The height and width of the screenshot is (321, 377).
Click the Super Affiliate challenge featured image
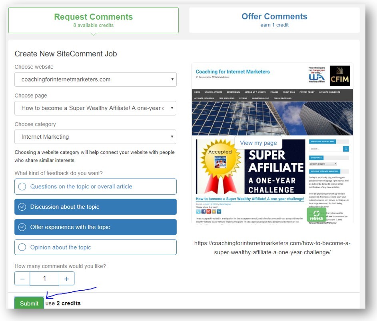point(251,167)
